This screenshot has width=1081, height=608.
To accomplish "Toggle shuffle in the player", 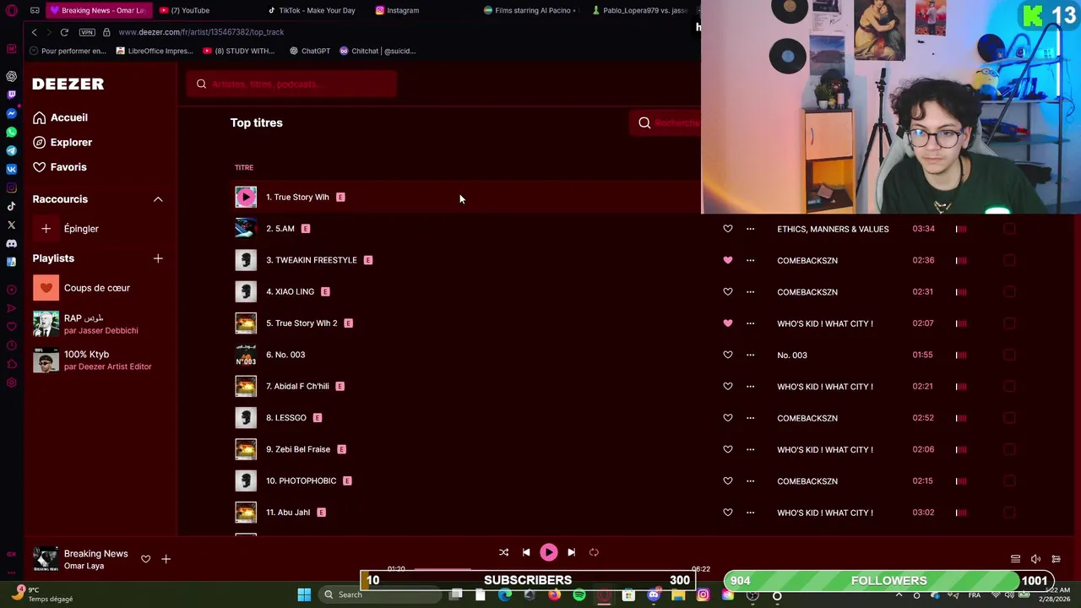I will [503, 552].
